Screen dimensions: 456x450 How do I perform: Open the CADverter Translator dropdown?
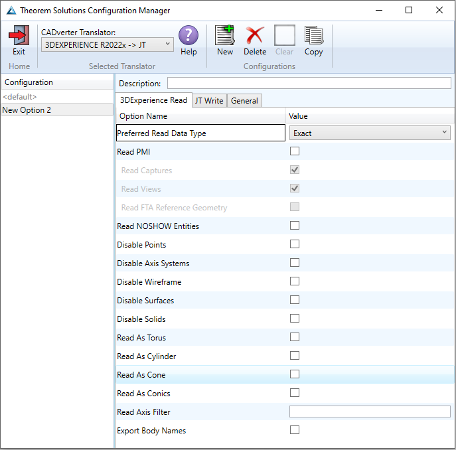tap(108, 44)
